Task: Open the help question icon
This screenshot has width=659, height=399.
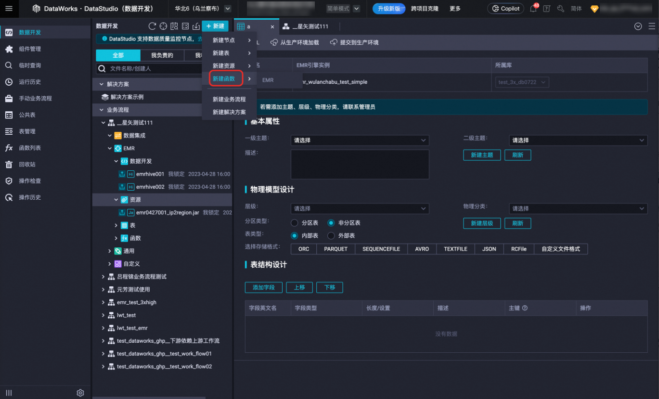Action: [546, 9]
